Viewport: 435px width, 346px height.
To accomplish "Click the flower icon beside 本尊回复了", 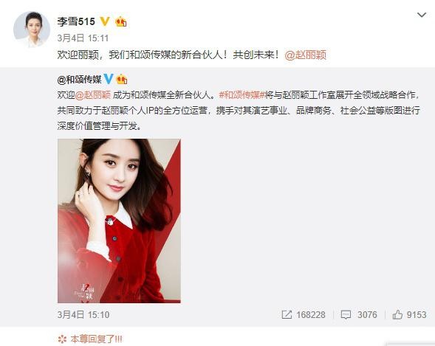I will pos(63,339).
